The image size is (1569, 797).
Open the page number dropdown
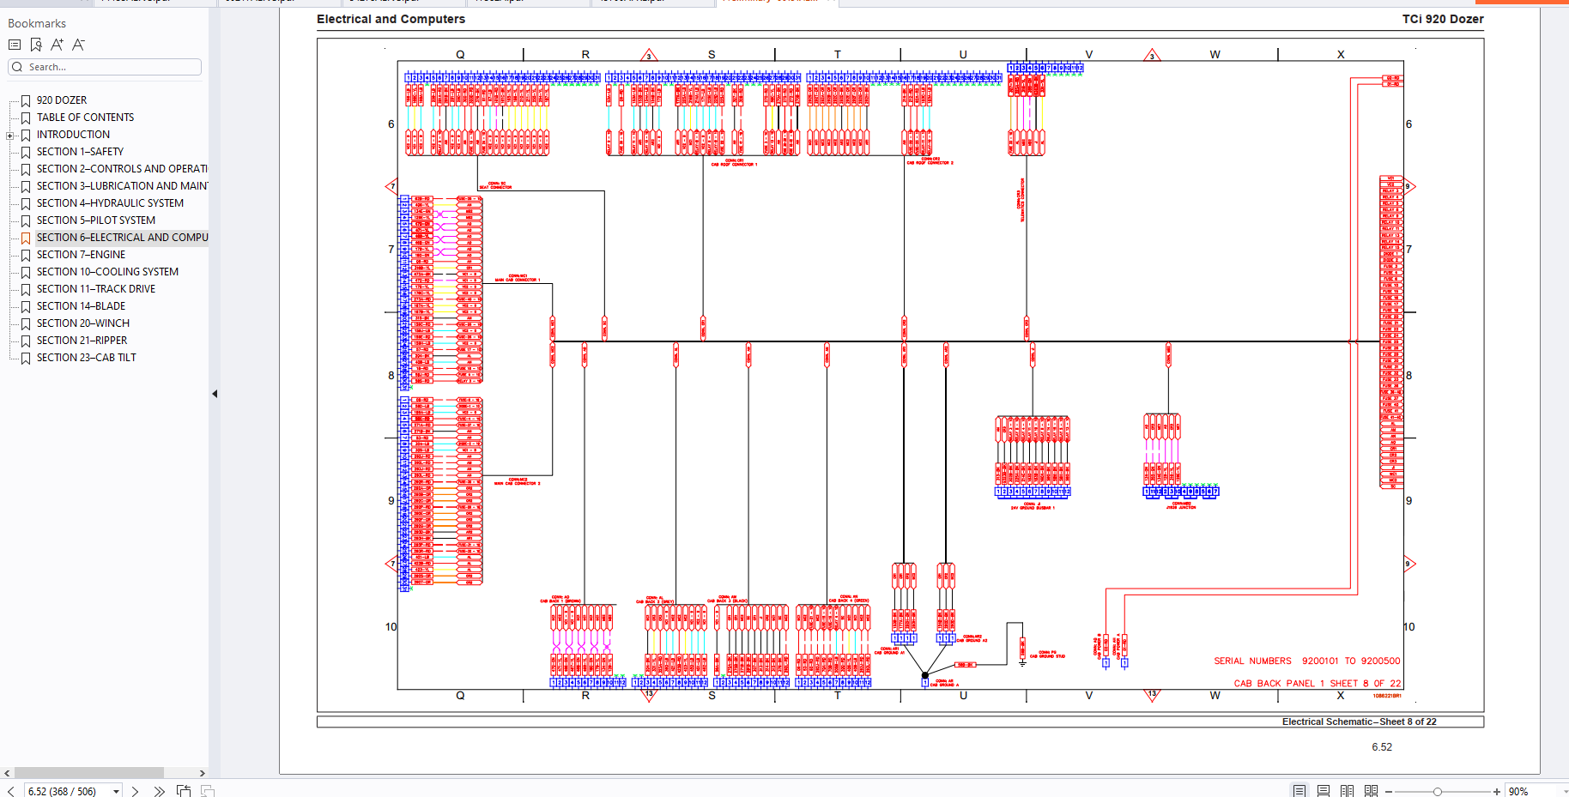116,791
